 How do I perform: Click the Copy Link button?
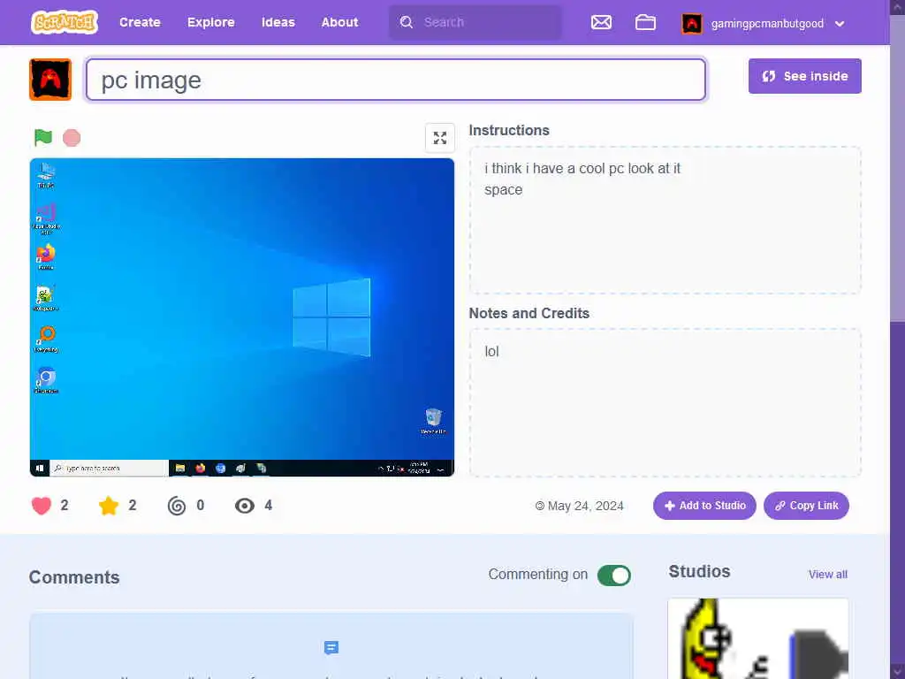click(x=806, y=506)
